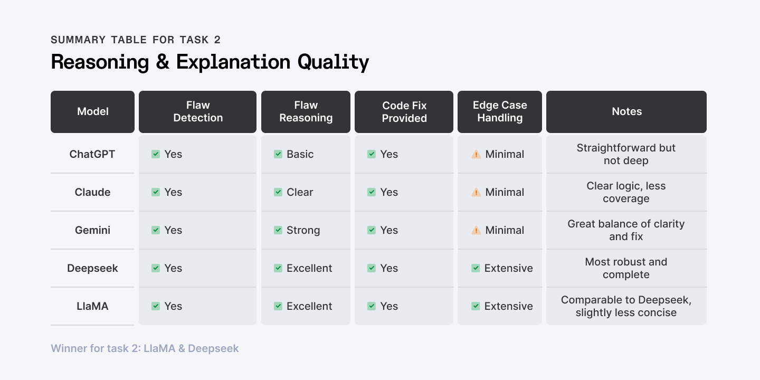Select the Gemini model row label
Image resolution: width=760 pixels, height=380 pixels.
(x=92, y=230)
